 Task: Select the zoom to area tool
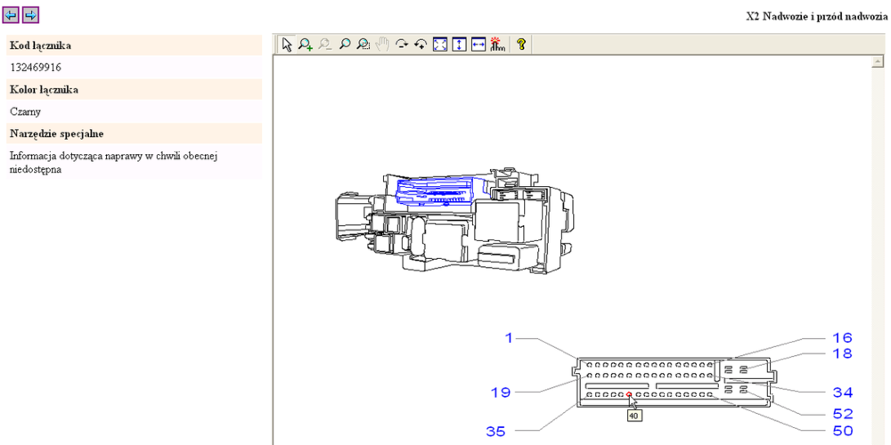pyautogui.click(x=364, y=44)
